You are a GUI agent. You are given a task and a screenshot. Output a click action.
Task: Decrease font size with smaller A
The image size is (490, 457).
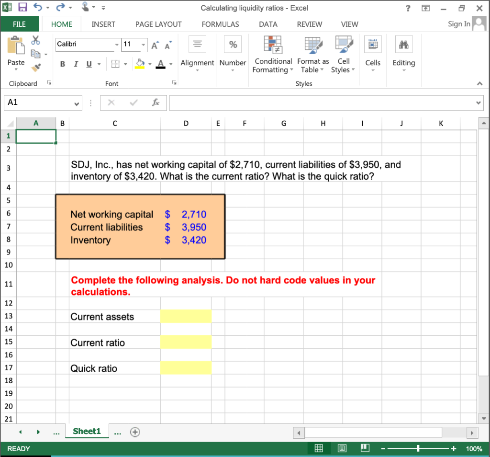(x=168, y=46)
